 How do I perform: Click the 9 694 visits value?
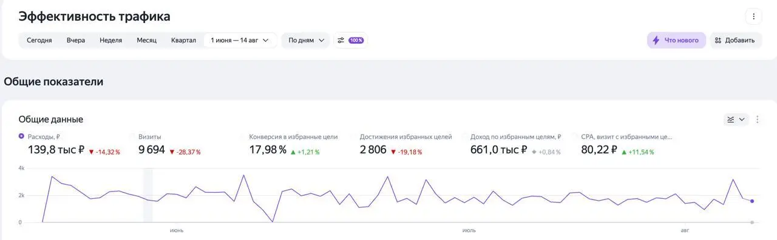point(152,150)
